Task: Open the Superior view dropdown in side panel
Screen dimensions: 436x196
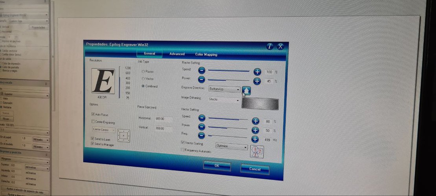Action: coord(24,95)
